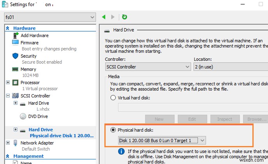This screenshot has width=268, height=164.
Task: Select the Firmware item
Action: [29, 42]
